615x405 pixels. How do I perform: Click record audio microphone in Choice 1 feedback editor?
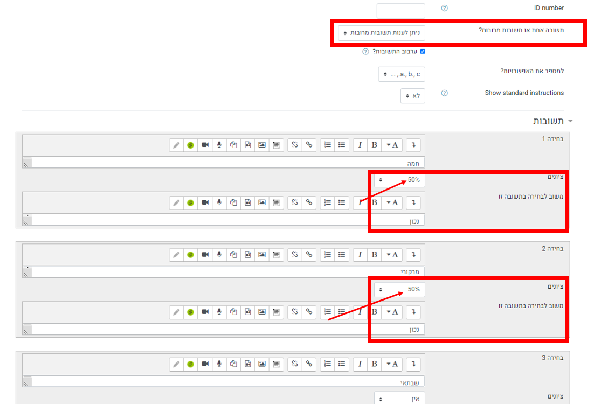point(219,202)
